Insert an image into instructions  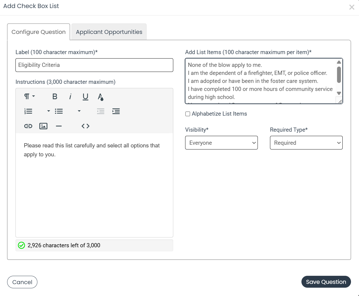click(43, 126)
